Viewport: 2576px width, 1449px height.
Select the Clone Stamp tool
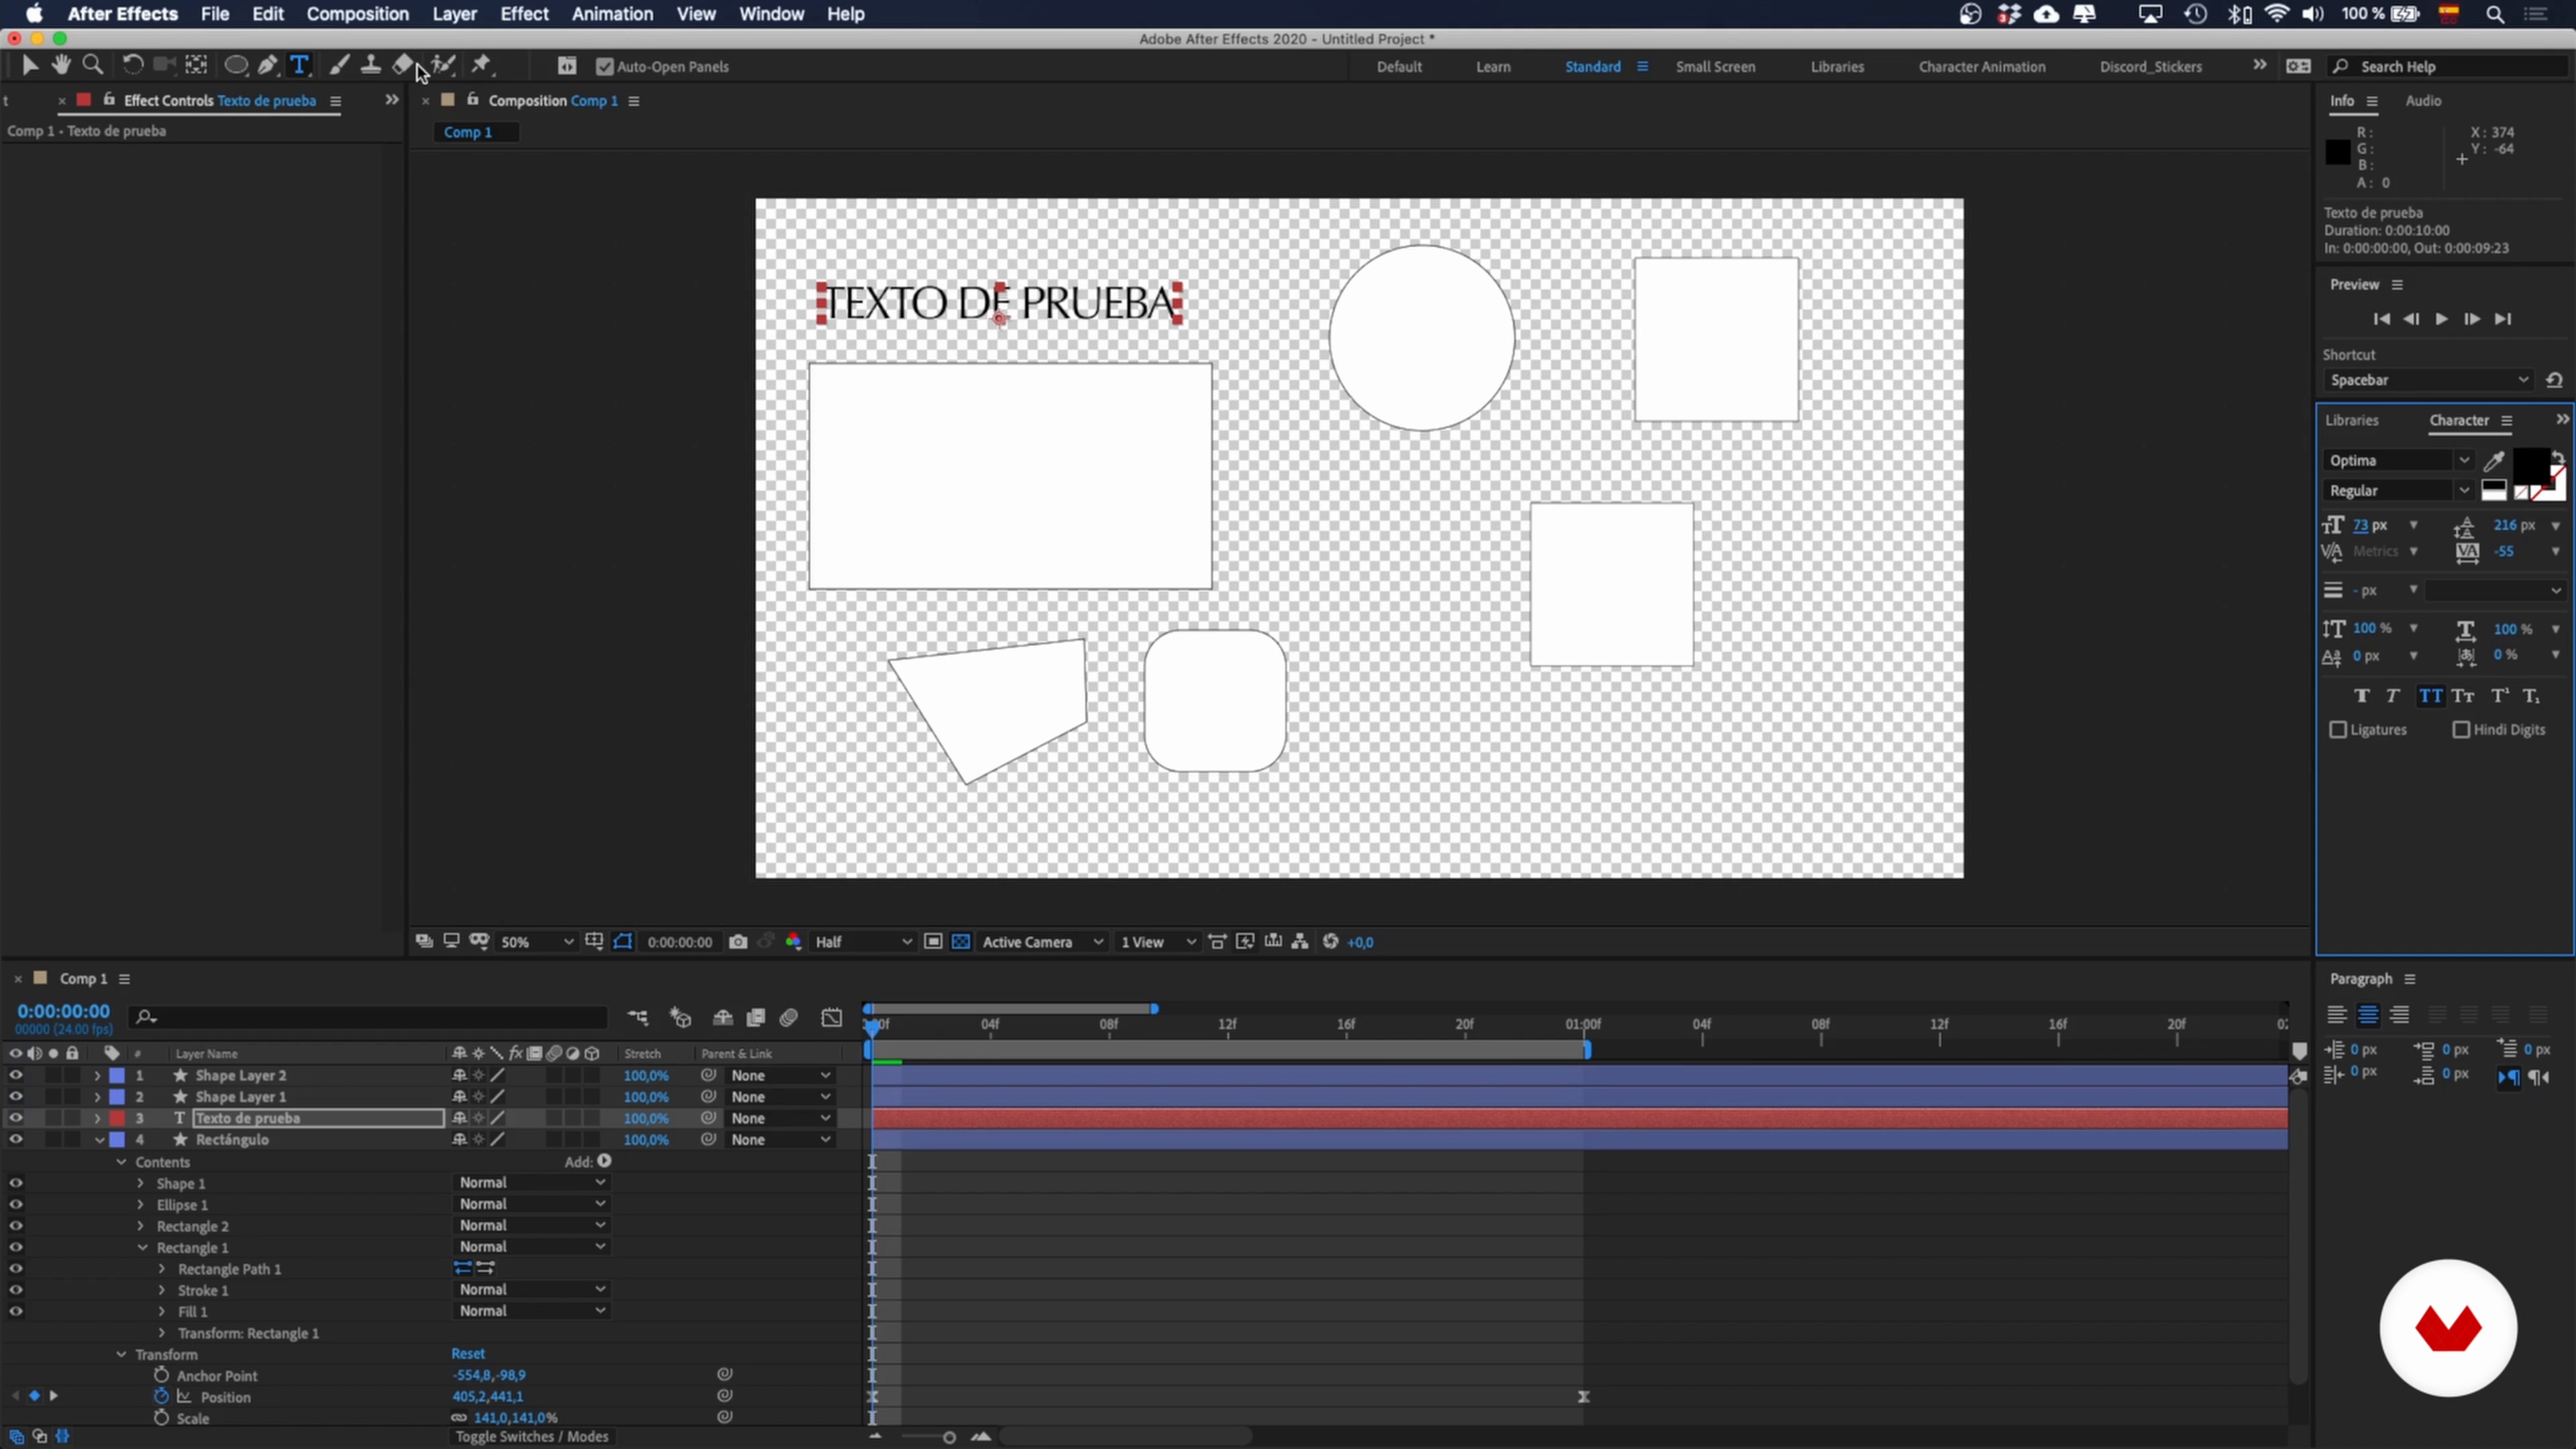point(370,66)
